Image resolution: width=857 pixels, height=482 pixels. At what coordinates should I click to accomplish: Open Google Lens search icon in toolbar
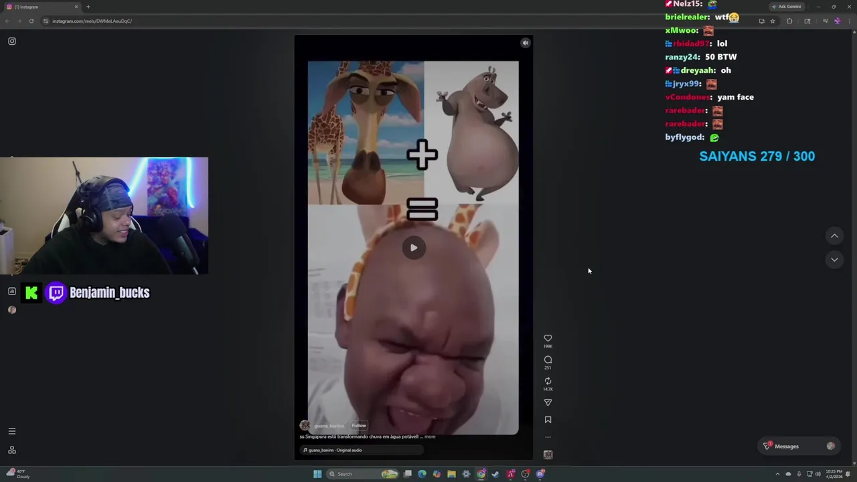coord(807,21)
